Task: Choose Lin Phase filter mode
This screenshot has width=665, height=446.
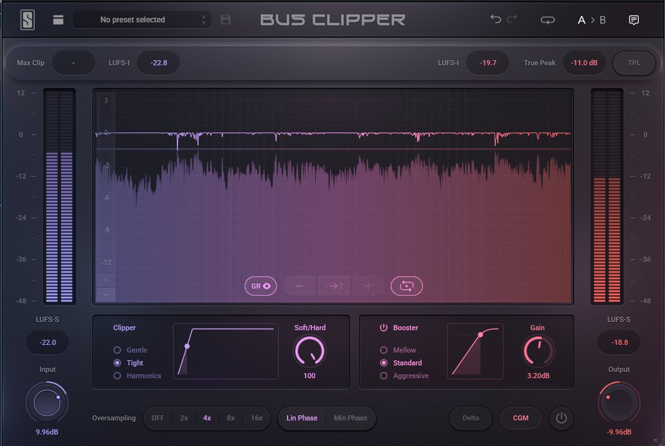Action: point(302,418)
